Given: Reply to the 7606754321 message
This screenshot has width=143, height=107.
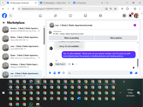Looking at the screenshot, I should click(73, 64).
